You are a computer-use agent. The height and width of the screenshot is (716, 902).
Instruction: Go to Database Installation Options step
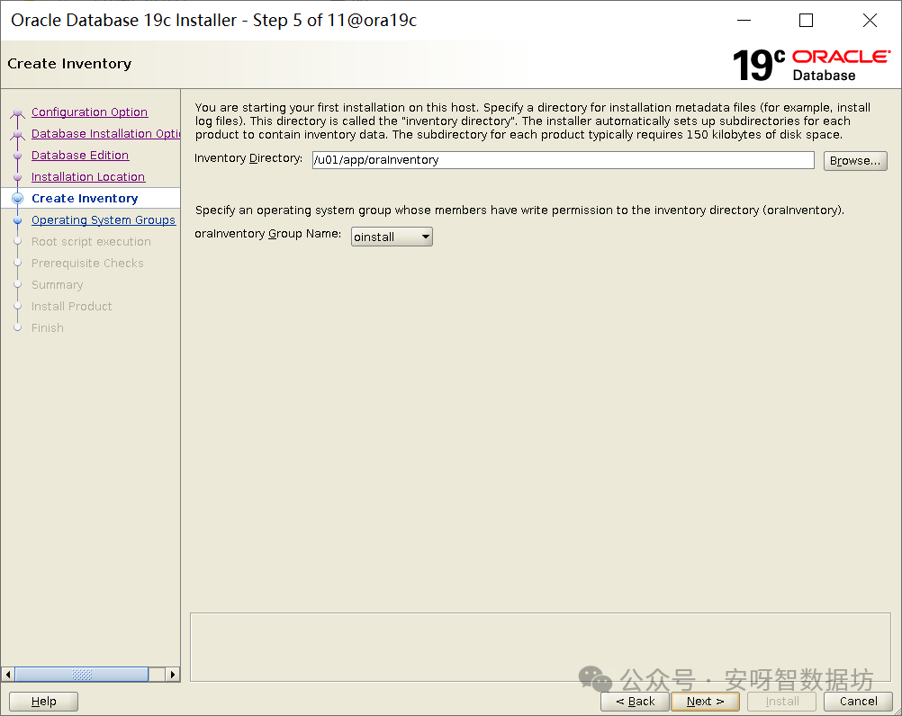pyautogui.click(x=106, y=134)
